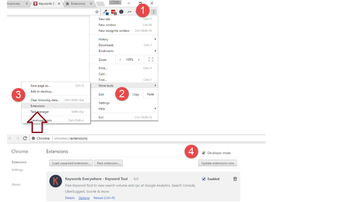Viewport: 355px width, 202px height.
Task: Decrease zoom with the minus button
Action: [x=120, y=60]
